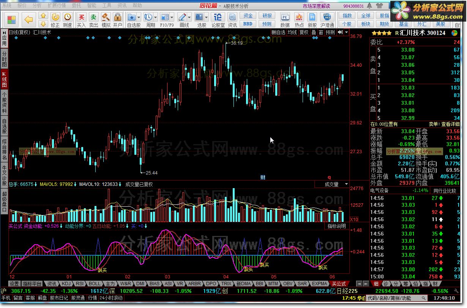Click the 研报 button
This screenshot has height=308, width=467.
click(x=267, y=16)
